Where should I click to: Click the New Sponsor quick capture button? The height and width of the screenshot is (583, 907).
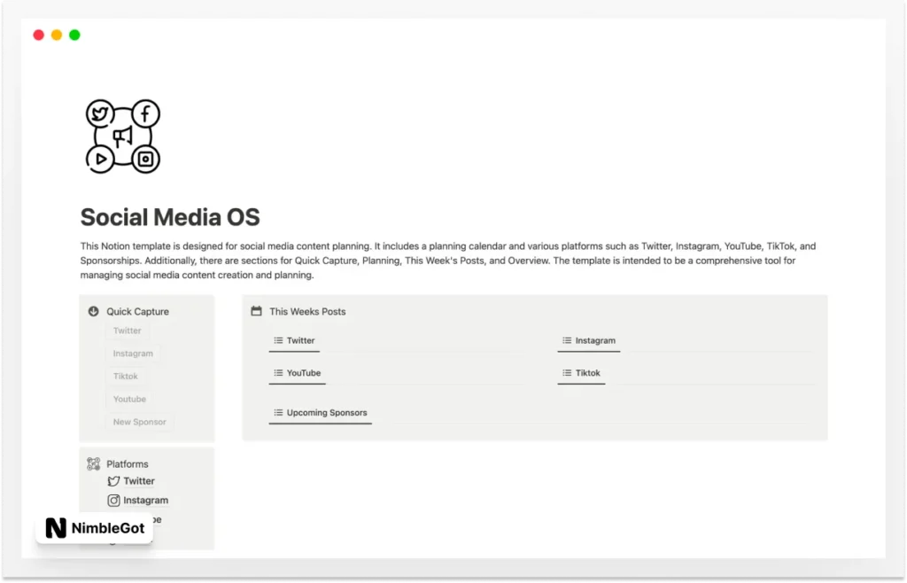click(x=138, y=422)
